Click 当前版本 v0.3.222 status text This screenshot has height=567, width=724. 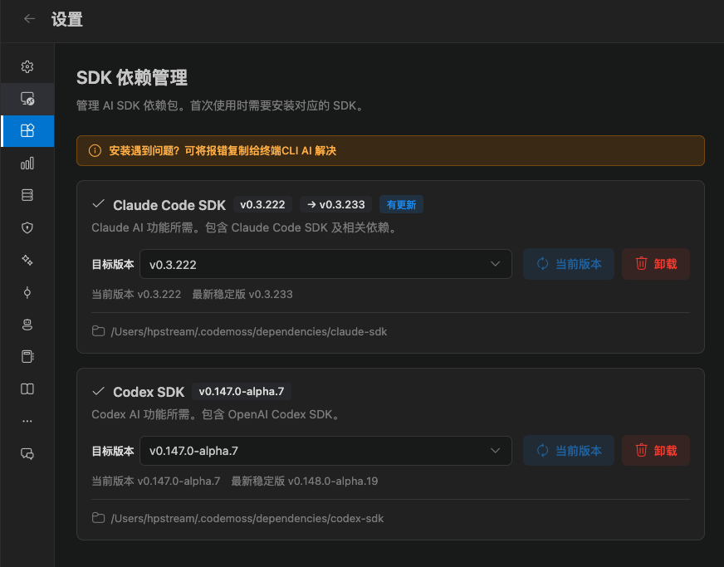[136, 294]
